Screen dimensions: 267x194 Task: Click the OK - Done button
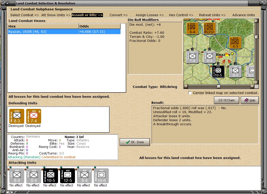(135, 142)
